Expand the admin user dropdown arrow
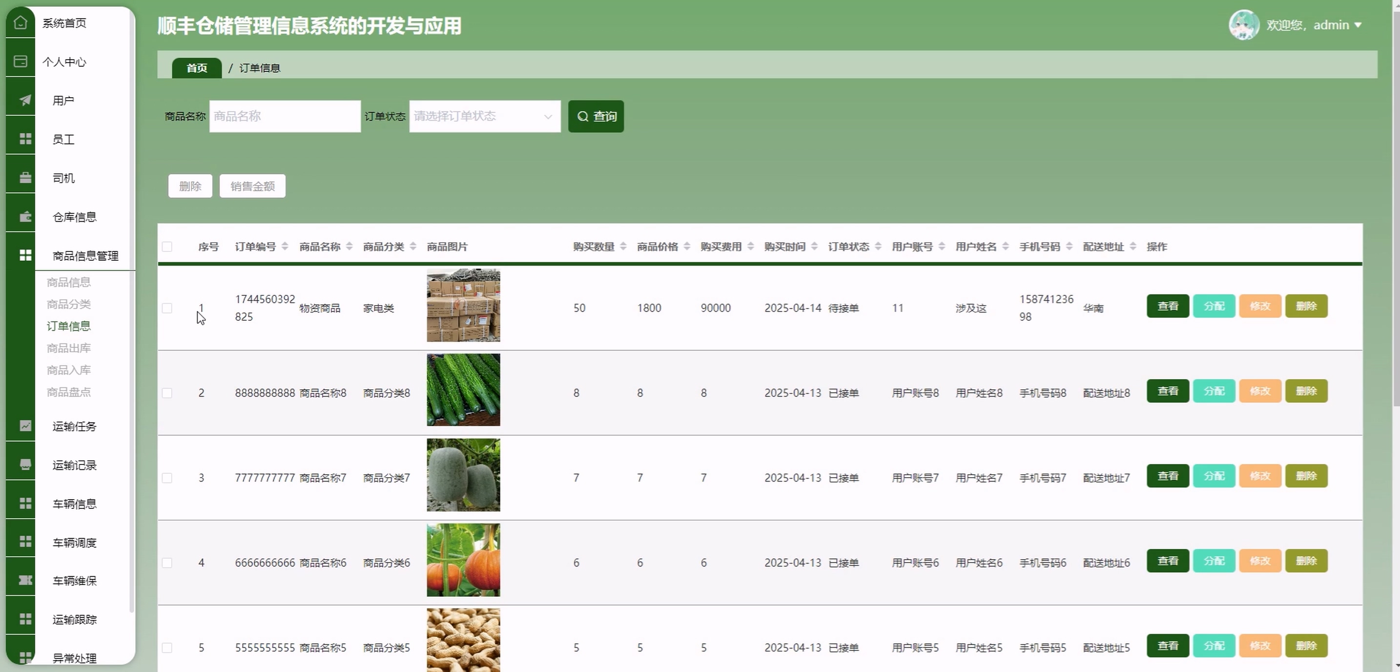The height and width of the screenshot is (672, 1400). [x=1358, y=25]
